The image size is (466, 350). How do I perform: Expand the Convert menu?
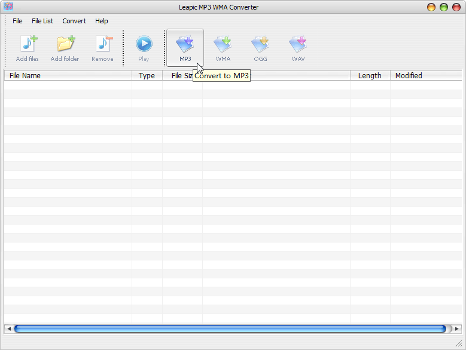[x=74, y=21]
